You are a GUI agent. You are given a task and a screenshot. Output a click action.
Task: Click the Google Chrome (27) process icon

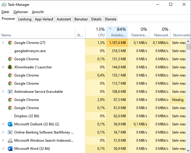pyautogui.click(x=10, y=43)
